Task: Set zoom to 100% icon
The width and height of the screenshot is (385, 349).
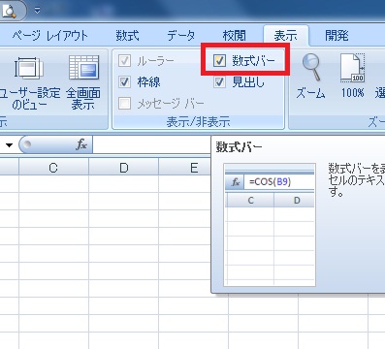Action: [x=352, y=77]
